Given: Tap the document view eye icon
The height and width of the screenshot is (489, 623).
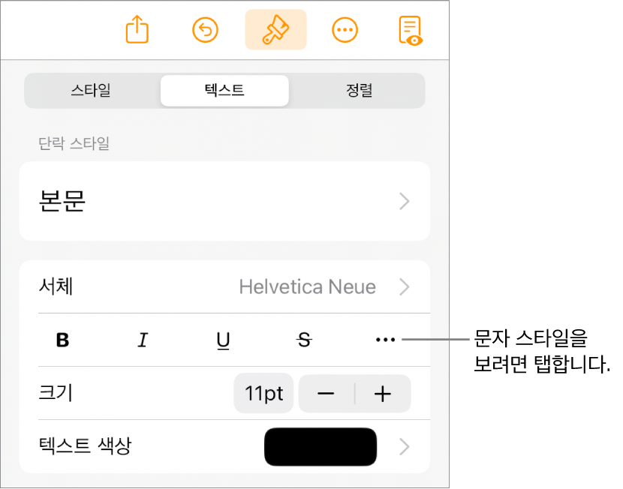Looking at the screenshot, I should 411,31.
